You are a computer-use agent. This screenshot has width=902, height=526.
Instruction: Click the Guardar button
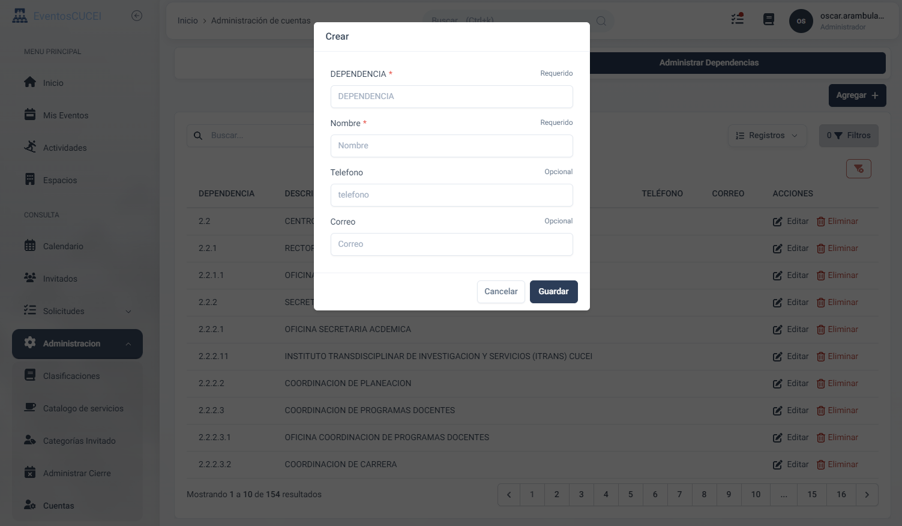[x=553, y=292]
